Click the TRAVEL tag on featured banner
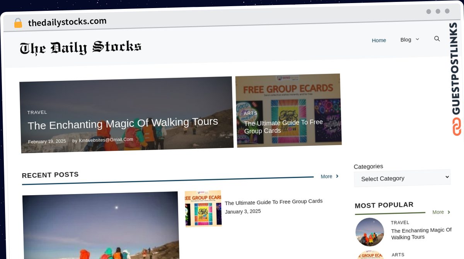 click(x=37, y=112)
